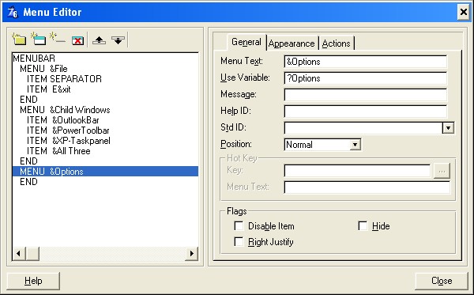
Task: Switch to the Actions tab
Action: pos(336,43)
